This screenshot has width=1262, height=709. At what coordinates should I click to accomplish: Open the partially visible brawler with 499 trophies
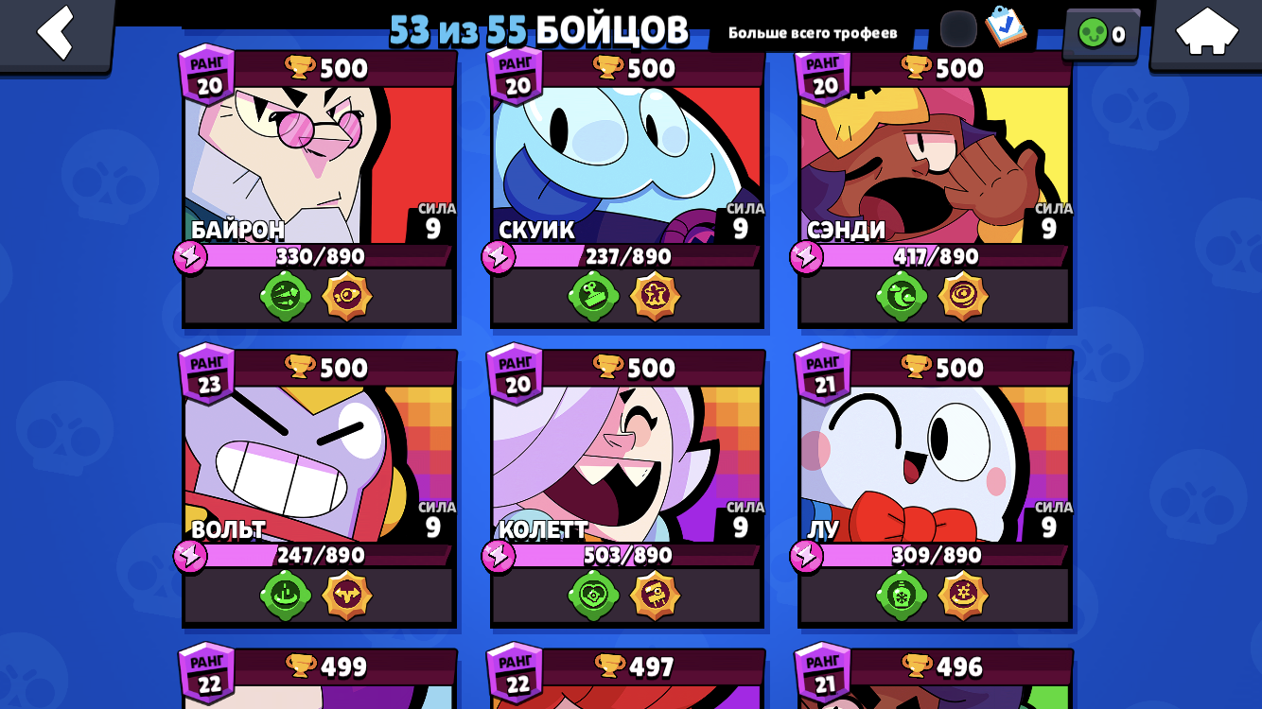pos(320,678)
